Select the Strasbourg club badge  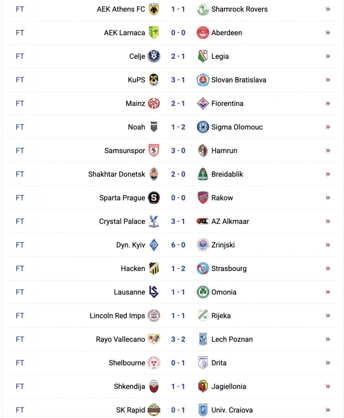coord(202,269)
